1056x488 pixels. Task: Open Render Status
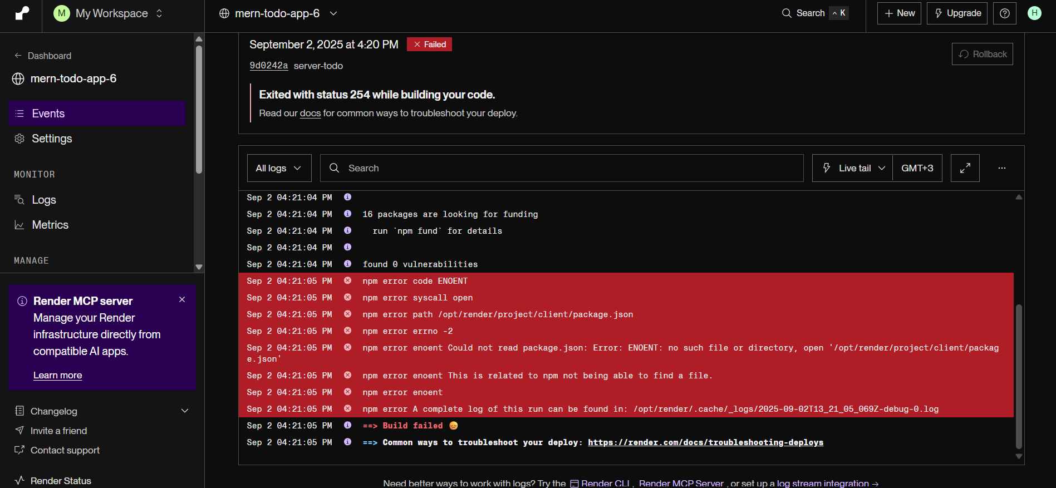click(61, 481)
